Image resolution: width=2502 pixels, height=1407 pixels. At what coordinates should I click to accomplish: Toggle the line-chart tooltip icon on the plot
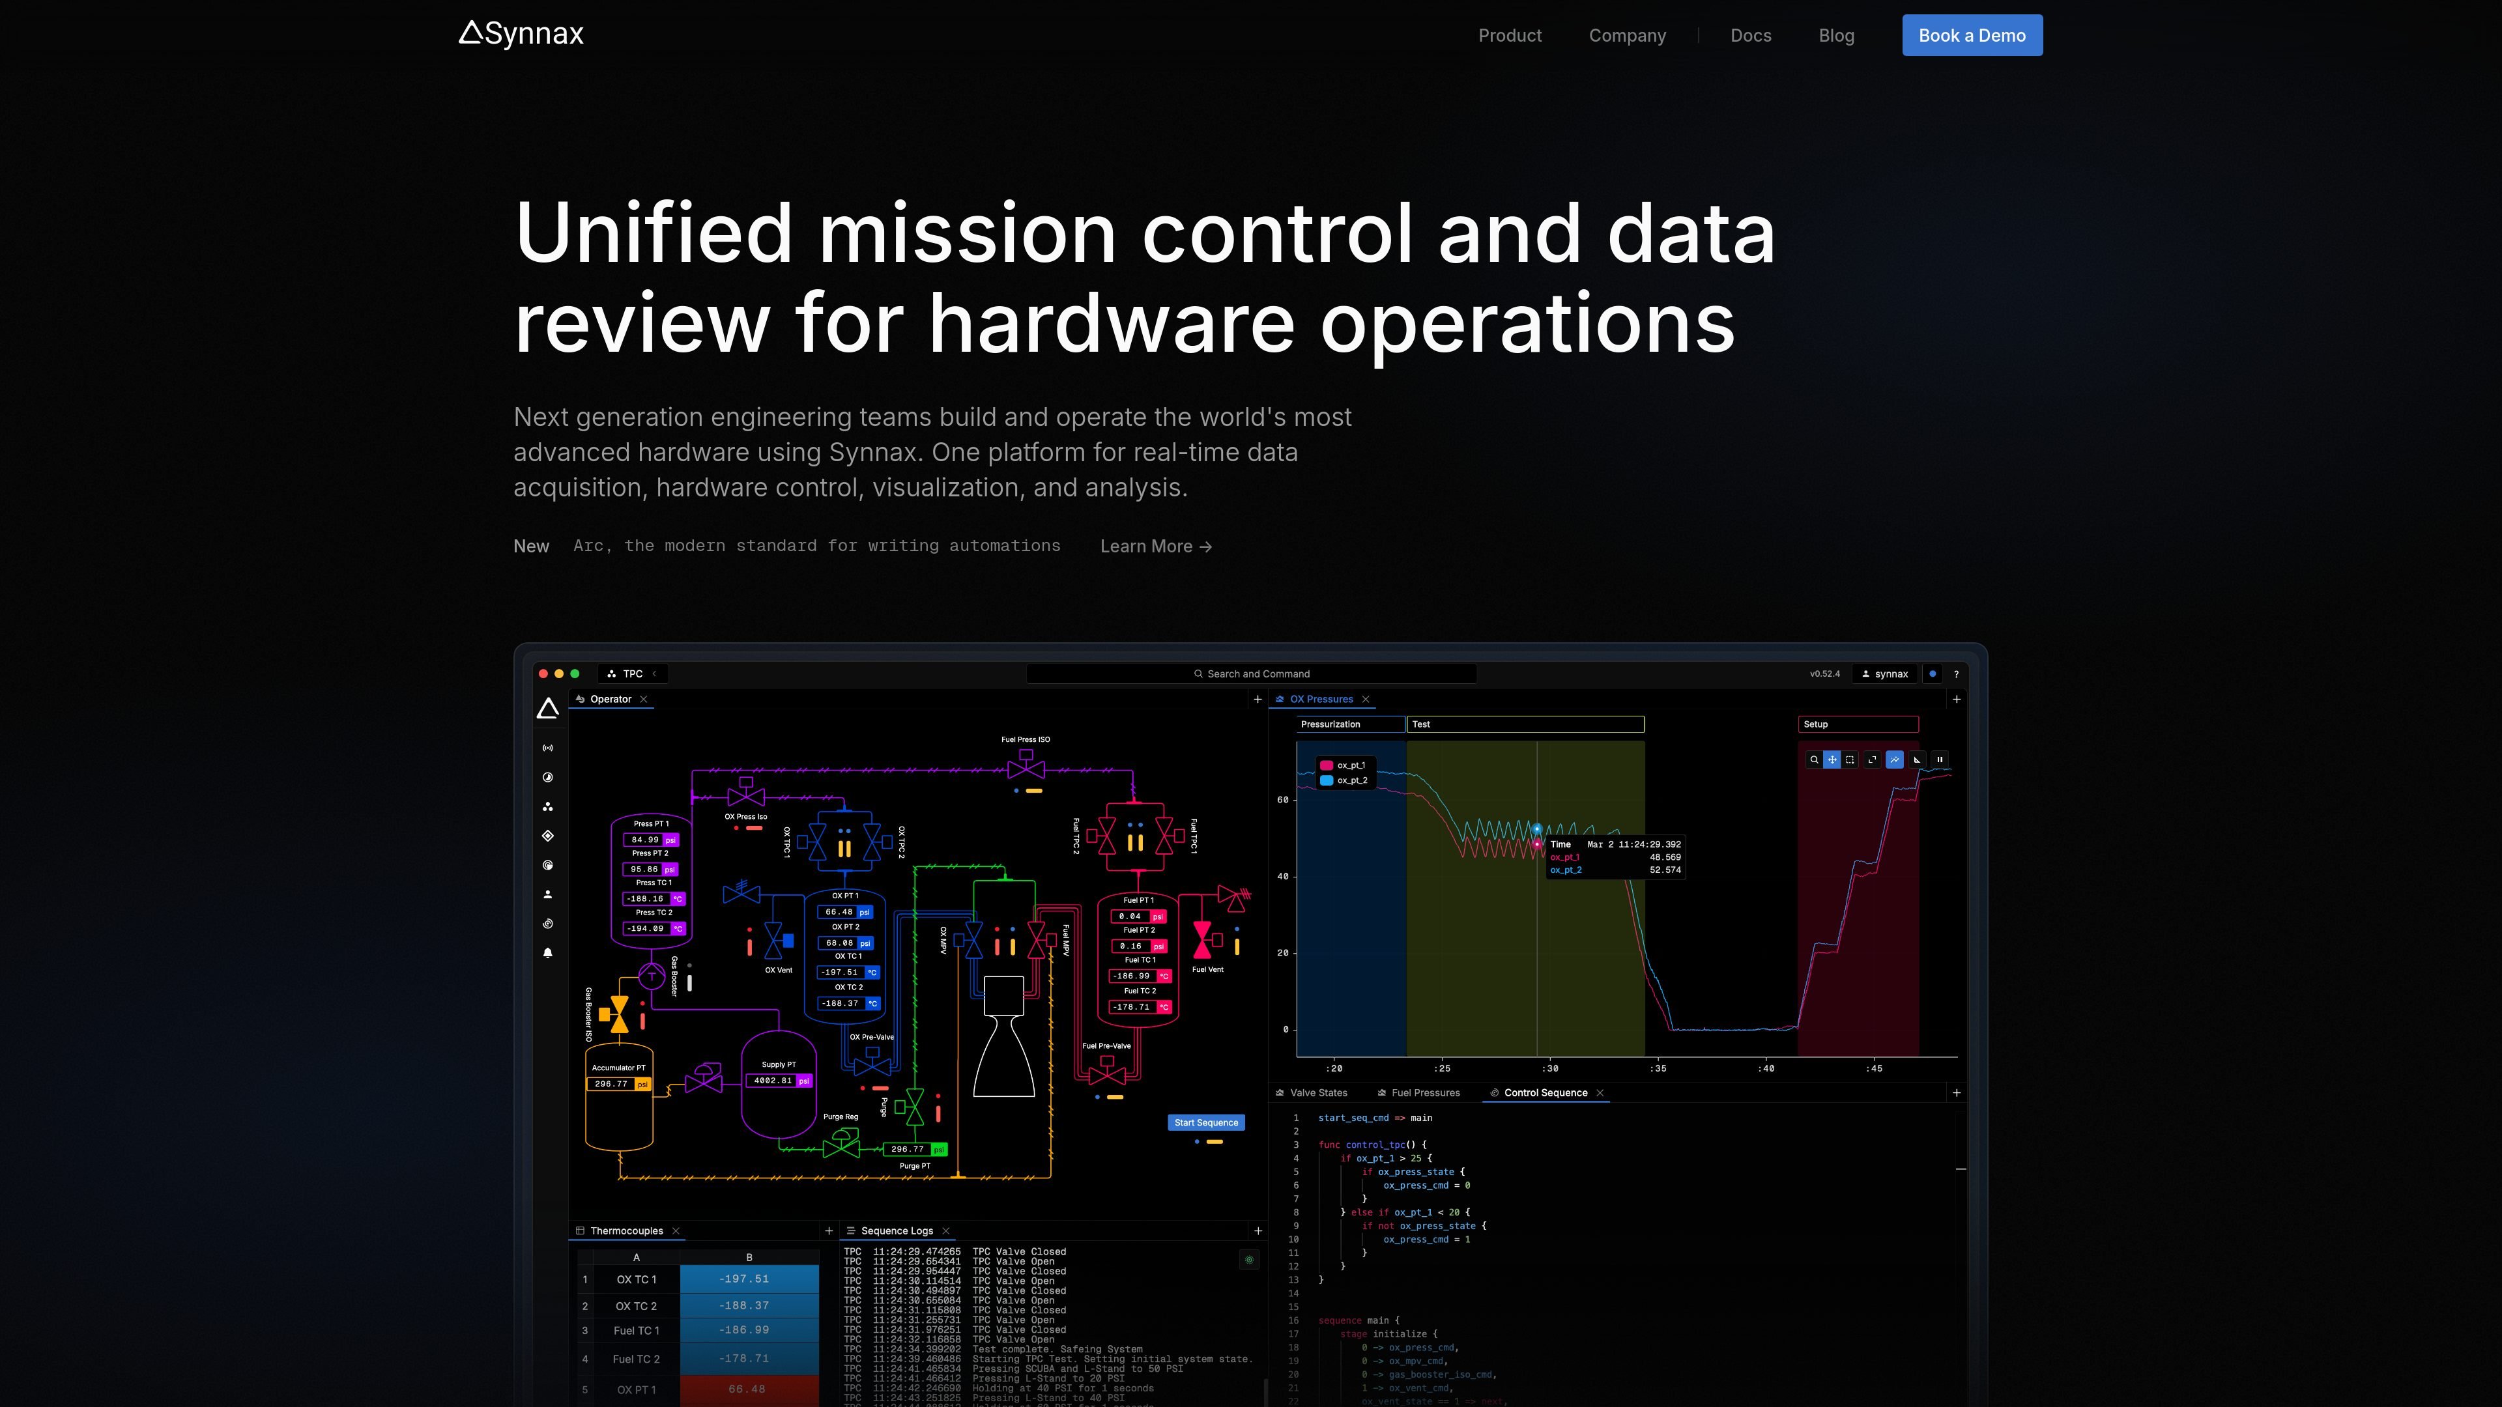point(1894,760)
